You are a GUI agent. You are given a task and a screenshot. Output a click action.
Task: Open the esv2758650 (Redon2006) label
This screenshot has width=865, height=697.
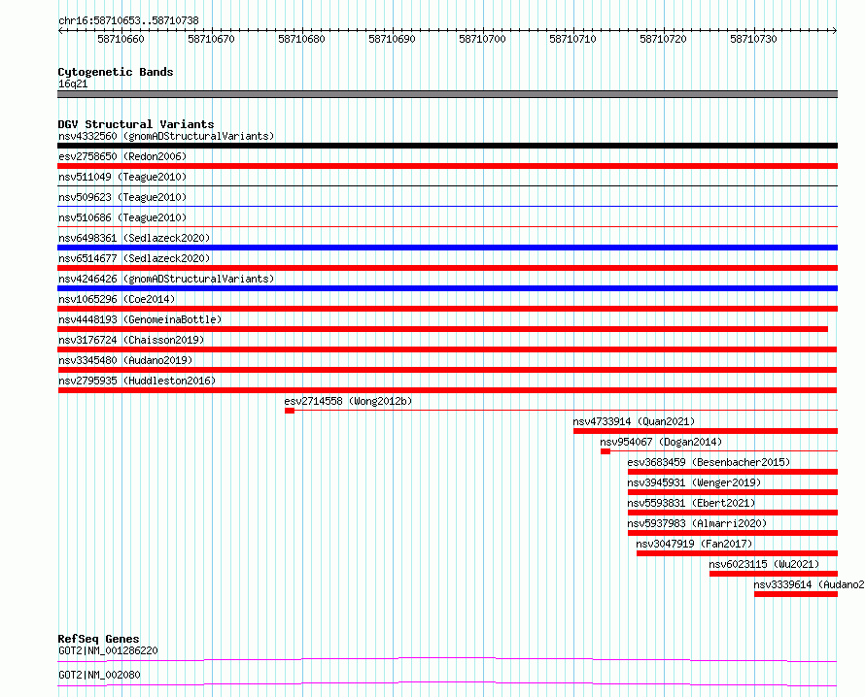(x=122, y=156)
